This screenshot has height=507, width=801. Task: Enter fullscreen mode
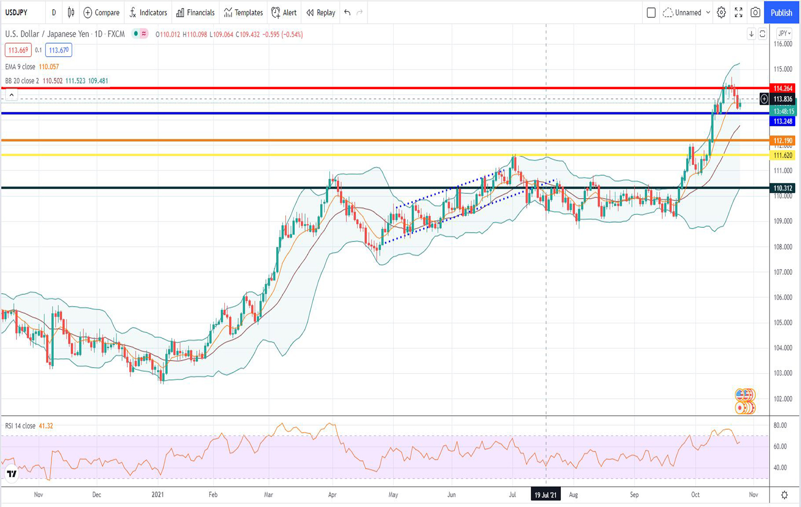tap(738, 12)
